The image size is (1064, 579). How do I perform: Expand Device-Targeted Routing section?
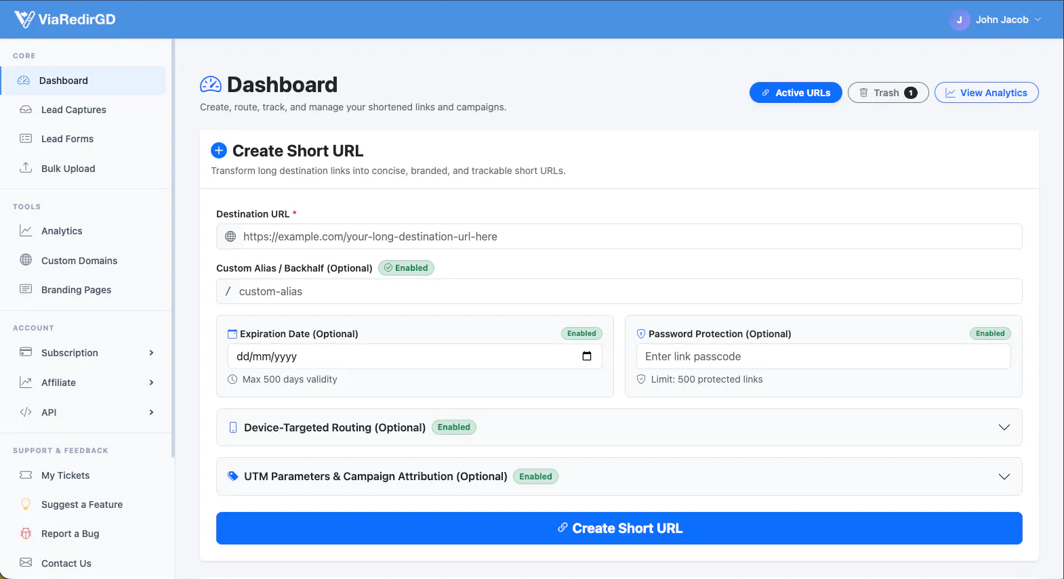click(x=619, y=427)
